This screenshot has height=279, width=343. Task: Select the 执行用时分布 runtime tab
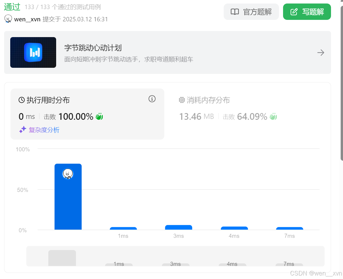coord(87,114)
